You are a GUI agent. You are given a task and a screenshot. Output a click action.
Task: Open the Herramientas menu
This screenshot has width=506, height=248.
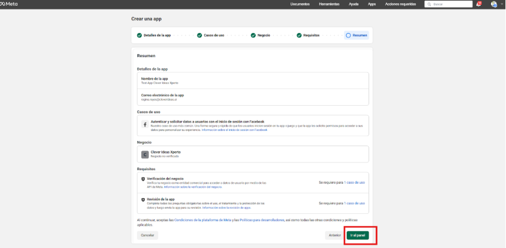click(329, 4)
